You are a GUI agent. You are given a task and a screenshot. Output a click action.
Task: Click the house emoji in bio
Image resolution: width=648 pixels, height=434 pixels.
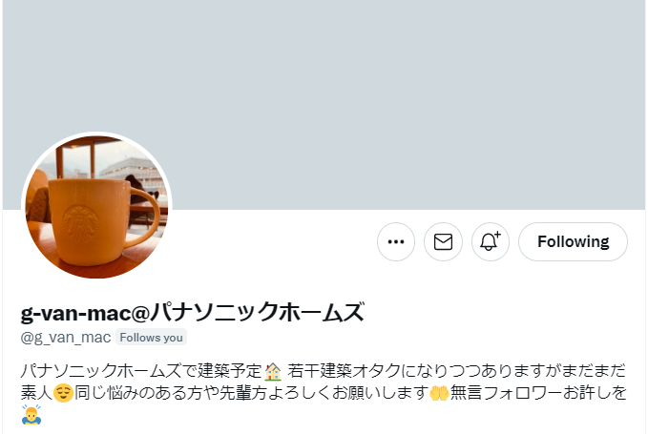(273, 371)
